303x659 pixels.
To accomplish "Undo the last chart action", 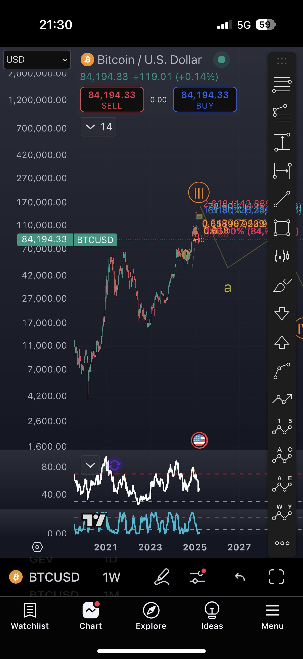I will coord(240,577).
